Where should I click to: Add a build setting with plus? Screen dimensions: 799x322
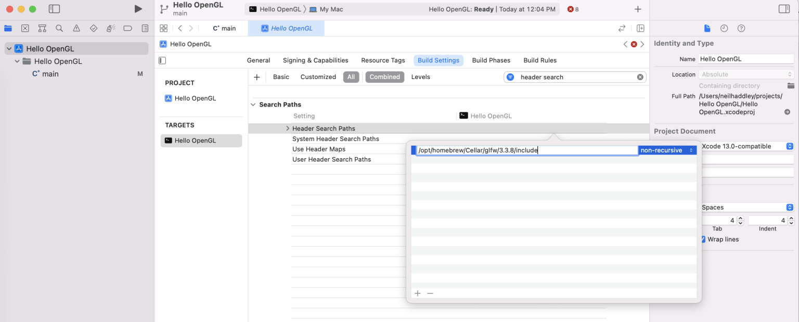(x=256, y=77)
